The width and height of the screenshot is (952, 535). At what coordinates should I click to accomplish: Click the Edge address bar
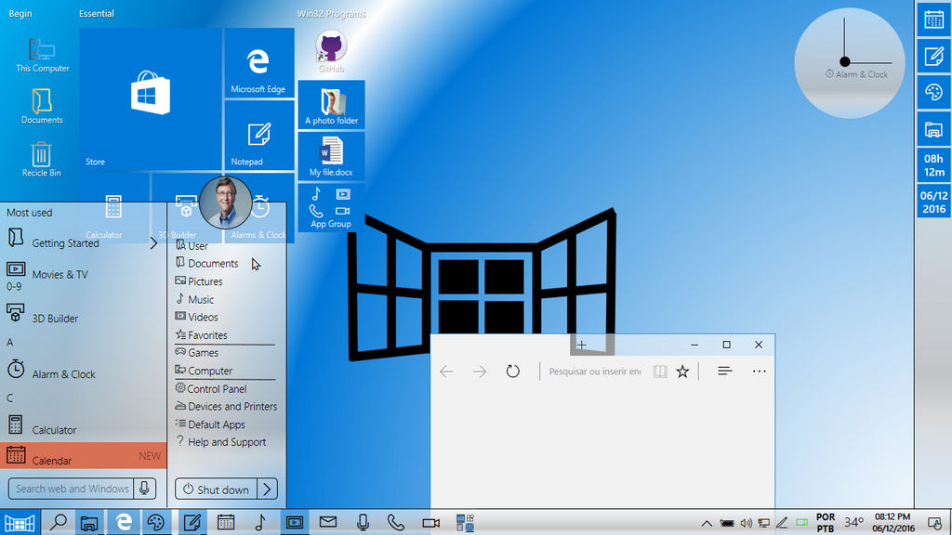(x=595, y=372)
